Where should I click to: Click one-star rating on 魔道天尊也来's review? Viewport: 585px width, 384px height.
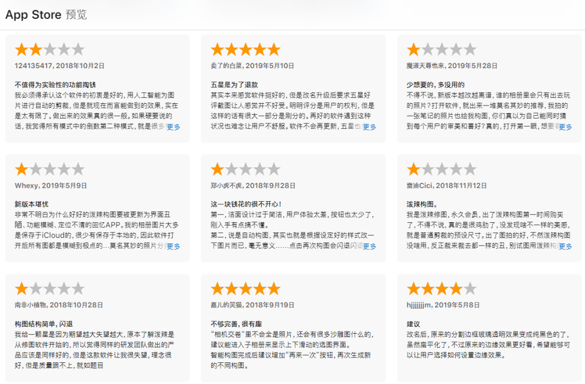(x=442, y=50)
